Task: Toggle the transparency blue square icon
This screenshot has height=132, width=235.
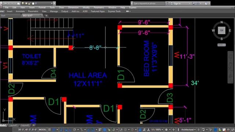Action: click(104, 129)
